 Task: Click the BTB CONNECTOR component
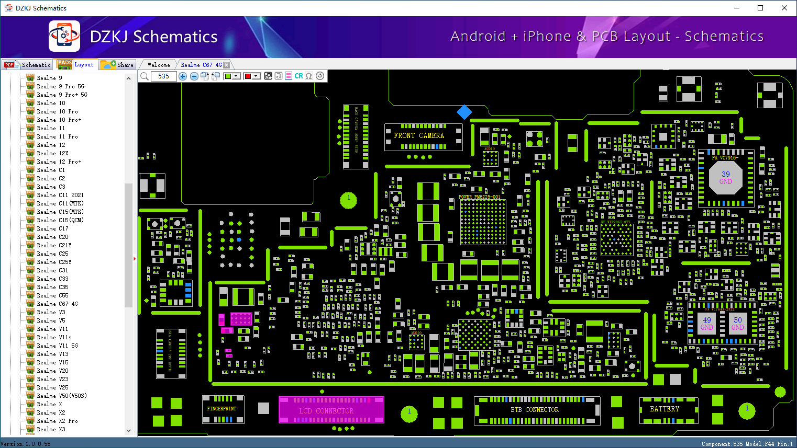537,410
